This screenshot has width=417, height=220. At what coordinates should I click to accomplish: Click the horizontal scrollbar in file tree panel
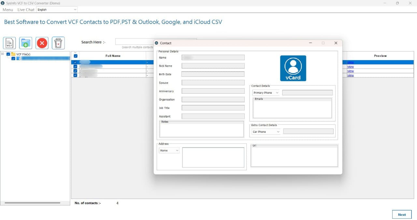click(x=33, y=203)
